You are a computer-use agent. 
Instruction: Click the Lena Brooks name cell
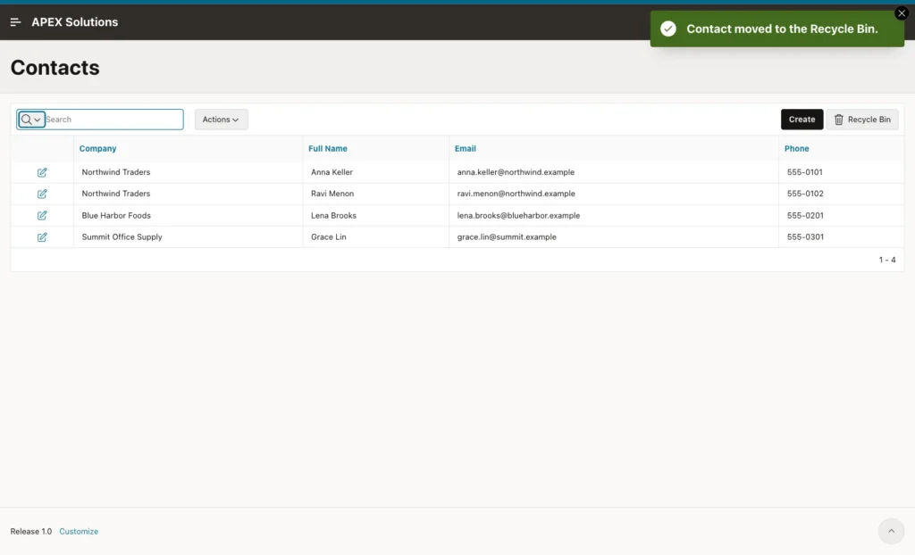(x=376, y=216)
